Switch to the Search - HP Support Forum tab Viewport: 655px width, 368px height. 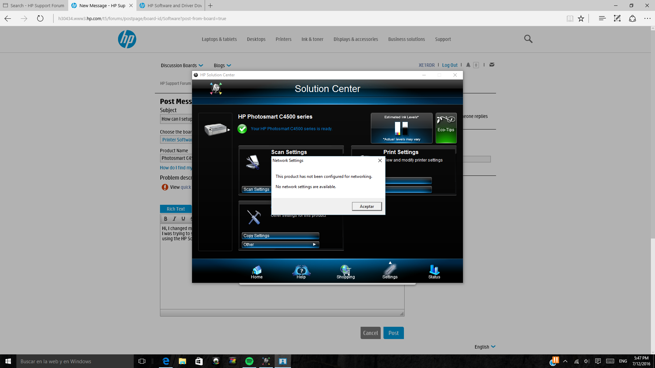click(x=34, y=5)
